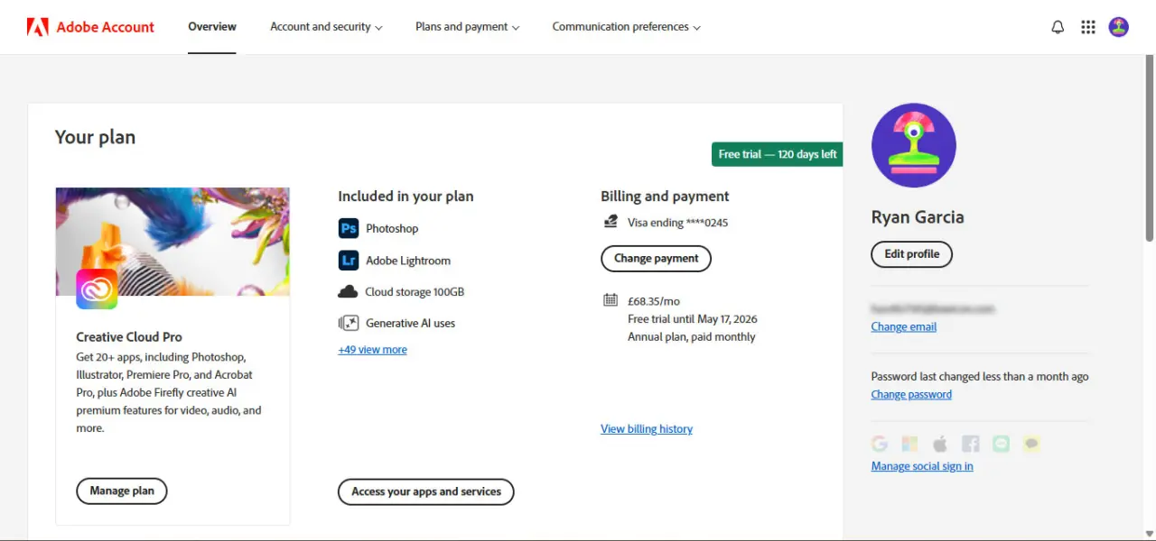Click the Generative AI uses icon

(349, 323)
